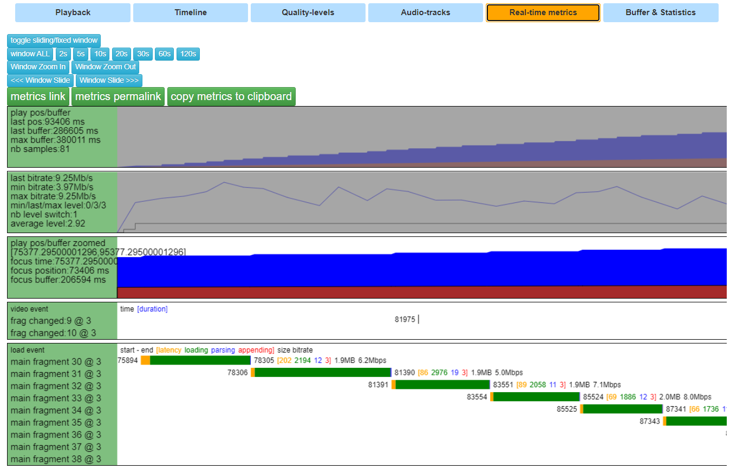Screen dimensions: 743x476
Task: Open the Timeline tab
Action: tap(191, 12)
